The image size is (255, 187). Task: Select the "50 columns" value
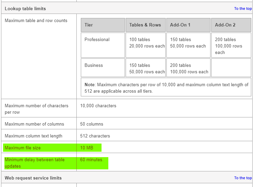[x=92, y=124]
